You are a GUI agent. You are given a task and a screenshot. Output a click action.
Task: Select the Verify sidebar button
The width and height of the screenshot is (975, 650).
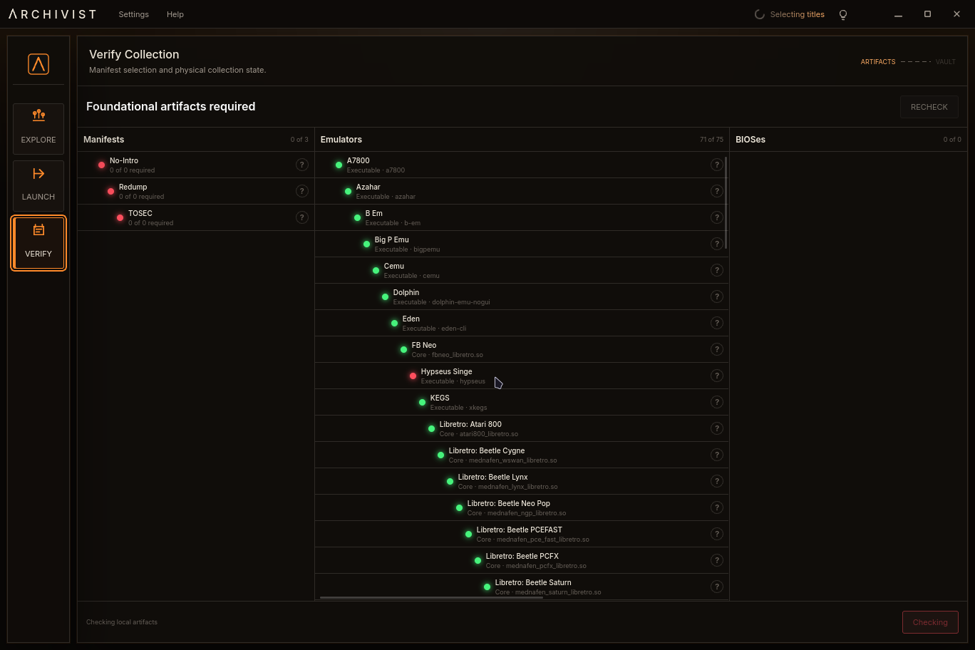click(38, 243)
